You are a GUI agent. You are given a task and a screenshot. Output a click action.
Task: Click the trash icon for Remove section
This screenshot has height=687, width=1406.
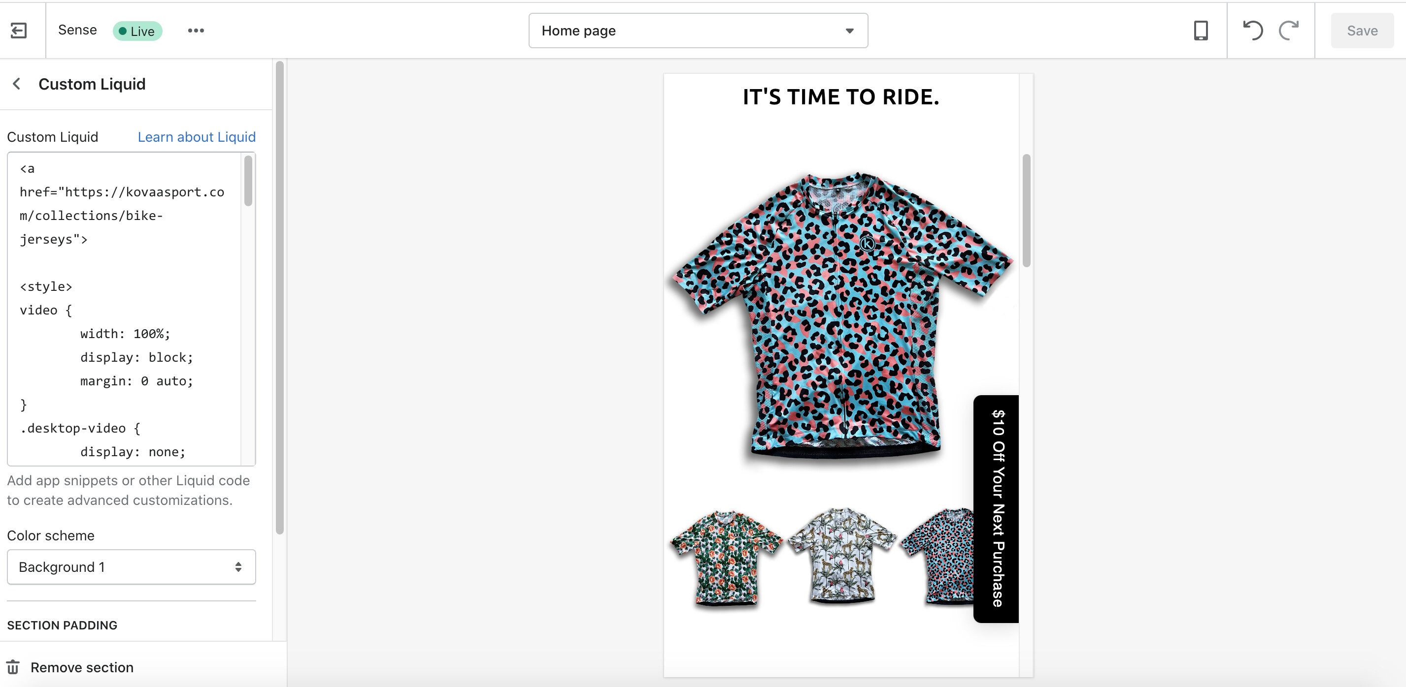pyautogui.click(x=13, y=667)
